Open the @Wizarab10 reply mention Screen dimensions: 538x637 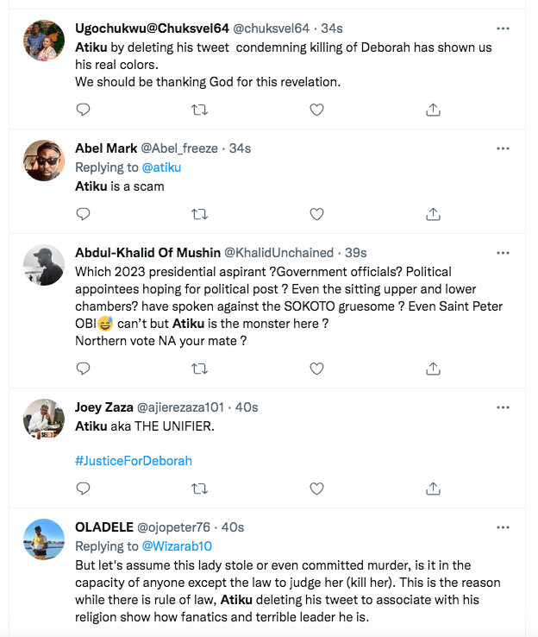(x=177, y=546)
